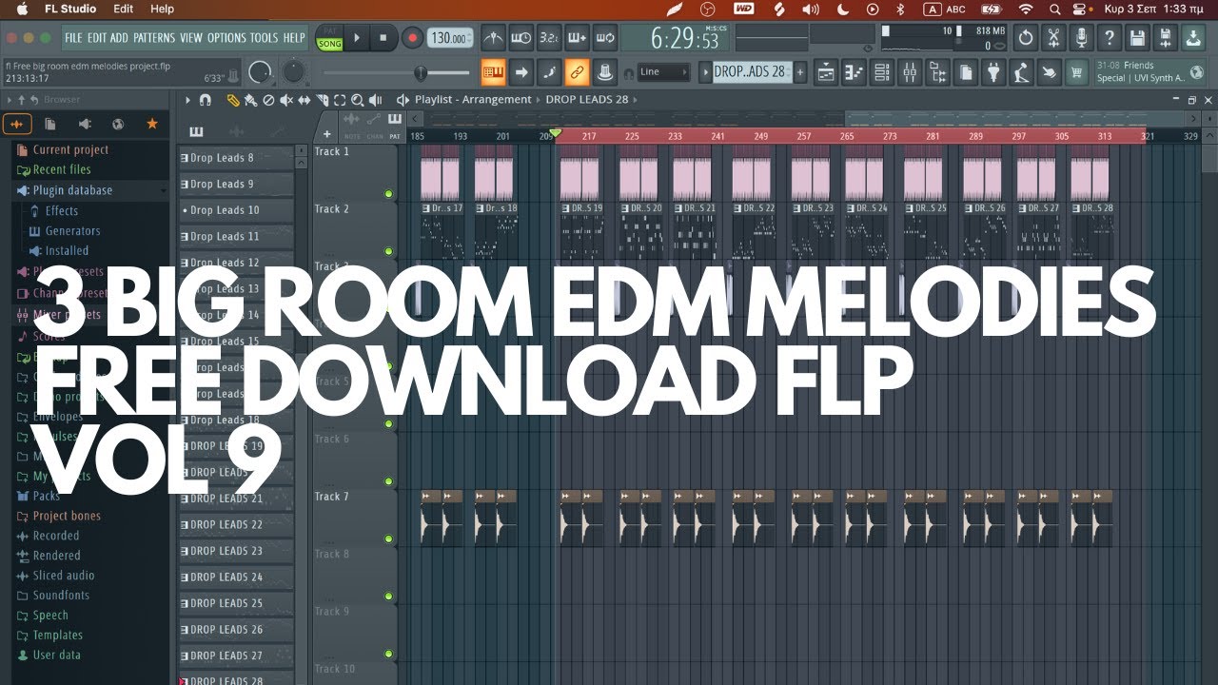1218x685 pixels.
Task: Toggle typing keyboard to piano button
Action: [493, 71]
